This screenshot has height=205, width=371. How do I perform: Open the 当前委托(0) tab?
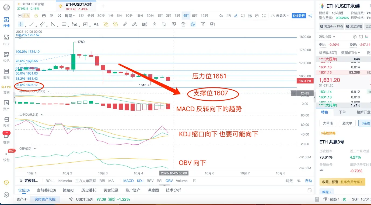tap(46, 190)
